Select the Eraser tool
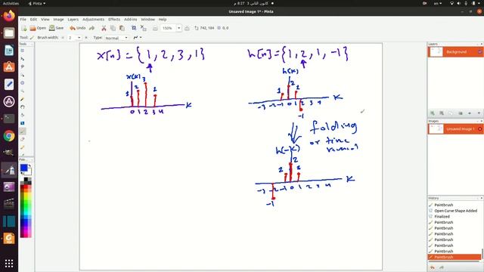 point(22,139)
